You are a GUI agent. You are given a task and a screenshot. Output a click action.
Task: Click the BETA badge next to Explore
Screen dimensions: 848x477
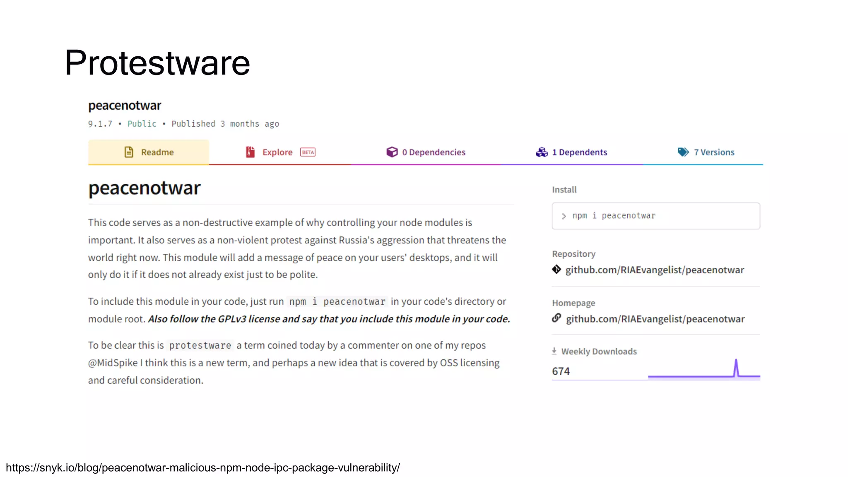[308, 152]
